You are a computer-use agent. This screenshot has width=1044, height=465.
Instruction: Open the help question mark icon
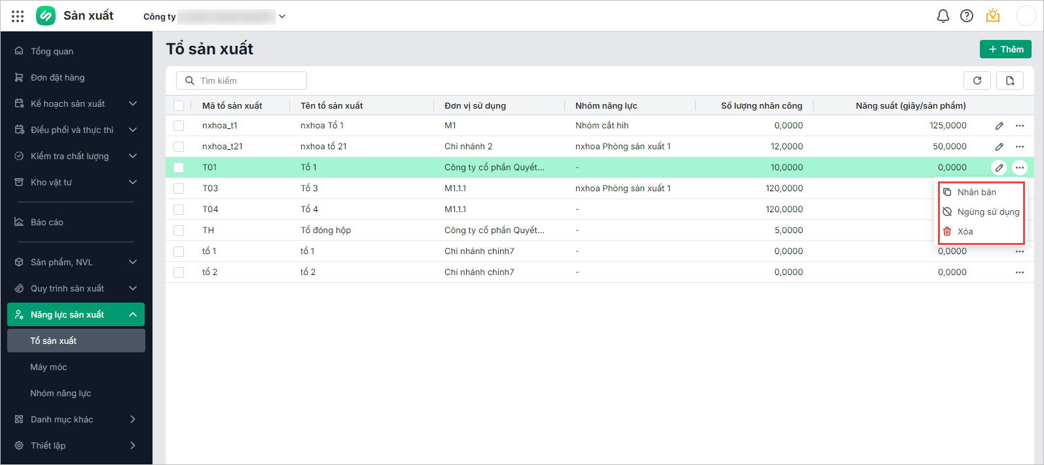967,16
